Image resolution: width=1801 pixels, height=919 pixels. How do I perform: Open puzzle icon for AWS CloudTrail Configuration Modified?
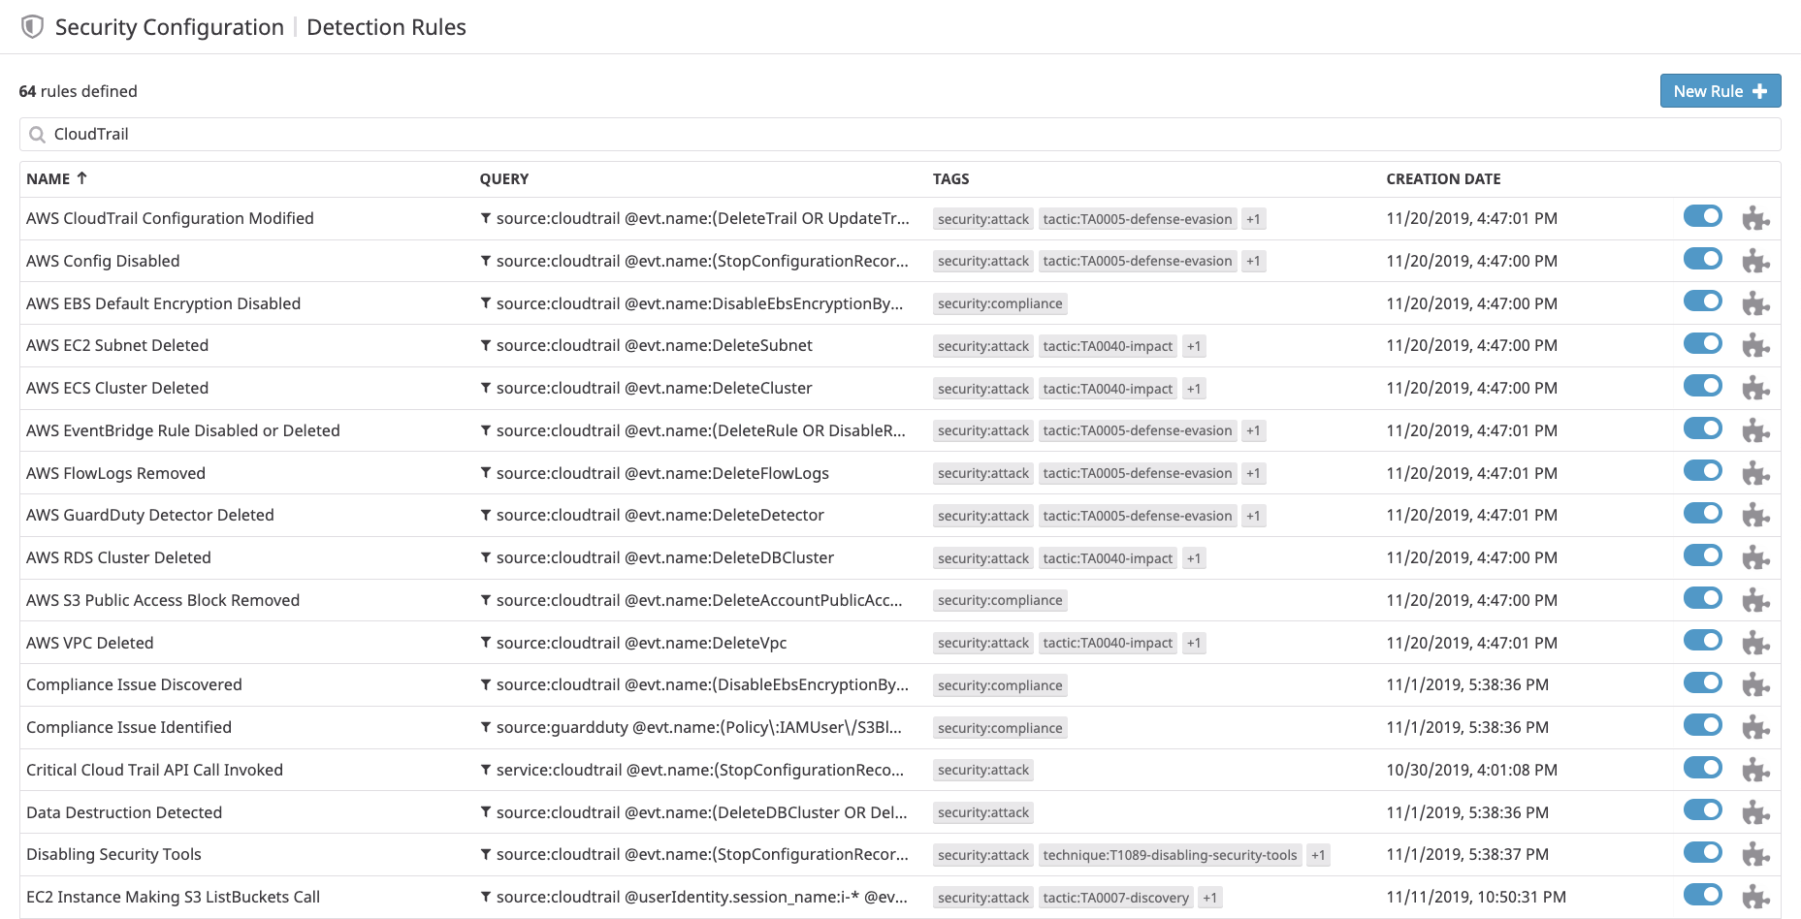click(1755, 218)
